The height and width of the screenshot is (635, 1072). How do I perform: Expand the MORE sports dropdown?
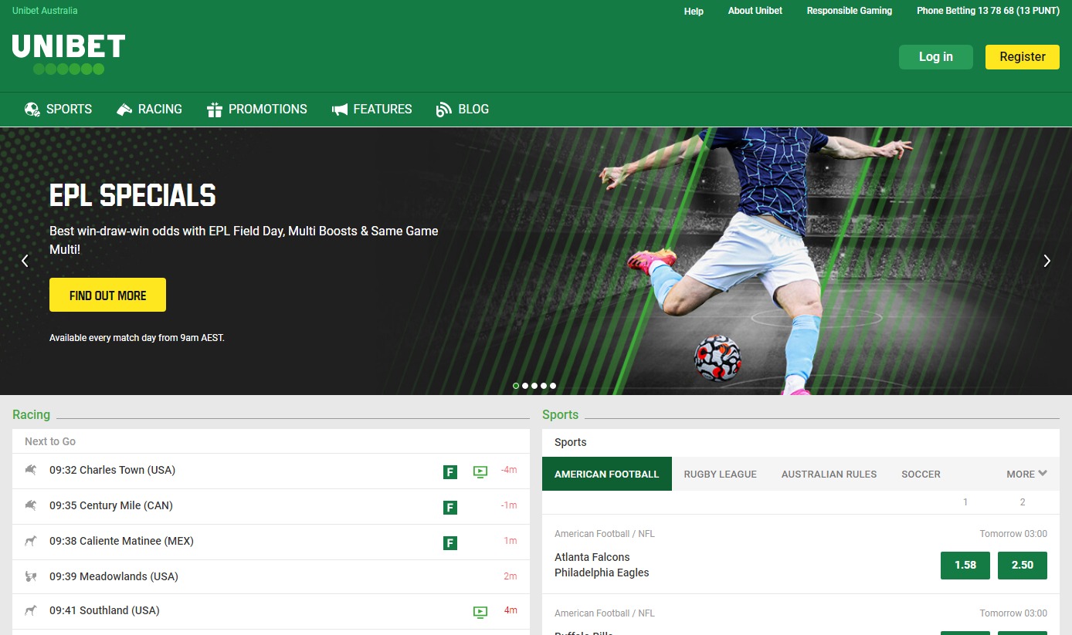pyautogui.click(x=1026, y=474)
